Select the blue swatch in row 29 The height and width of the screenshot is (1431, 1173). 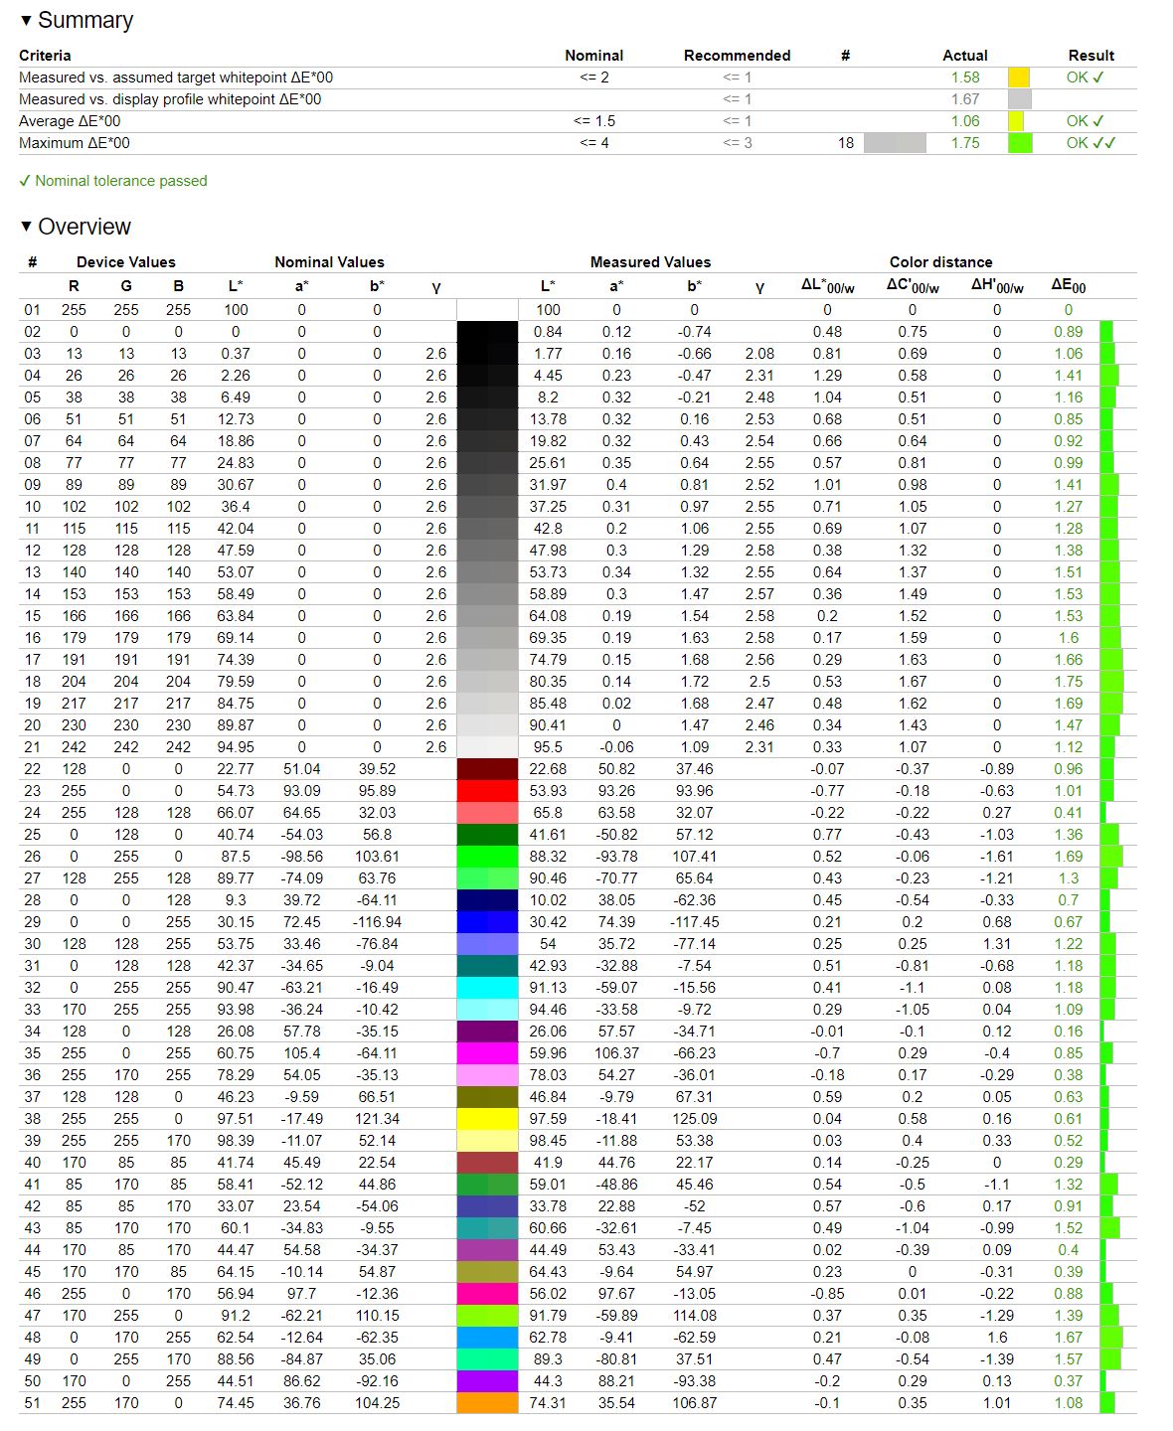tap(487, 922)
